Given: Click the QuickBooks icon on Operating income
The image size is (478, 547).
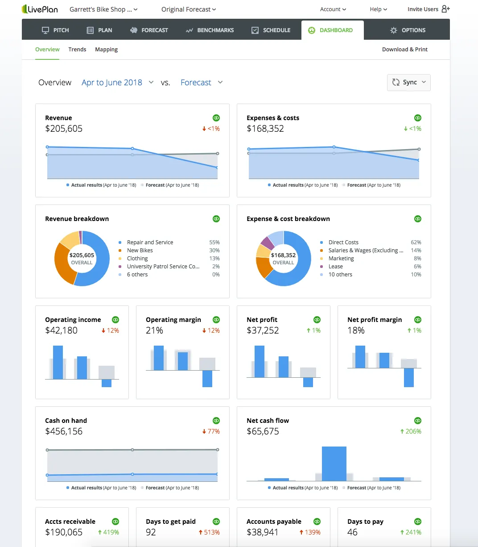Looking at the screenshot, I should 115,320.
